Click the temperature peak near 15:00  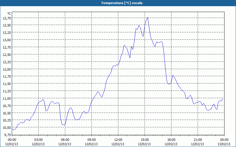147,18
